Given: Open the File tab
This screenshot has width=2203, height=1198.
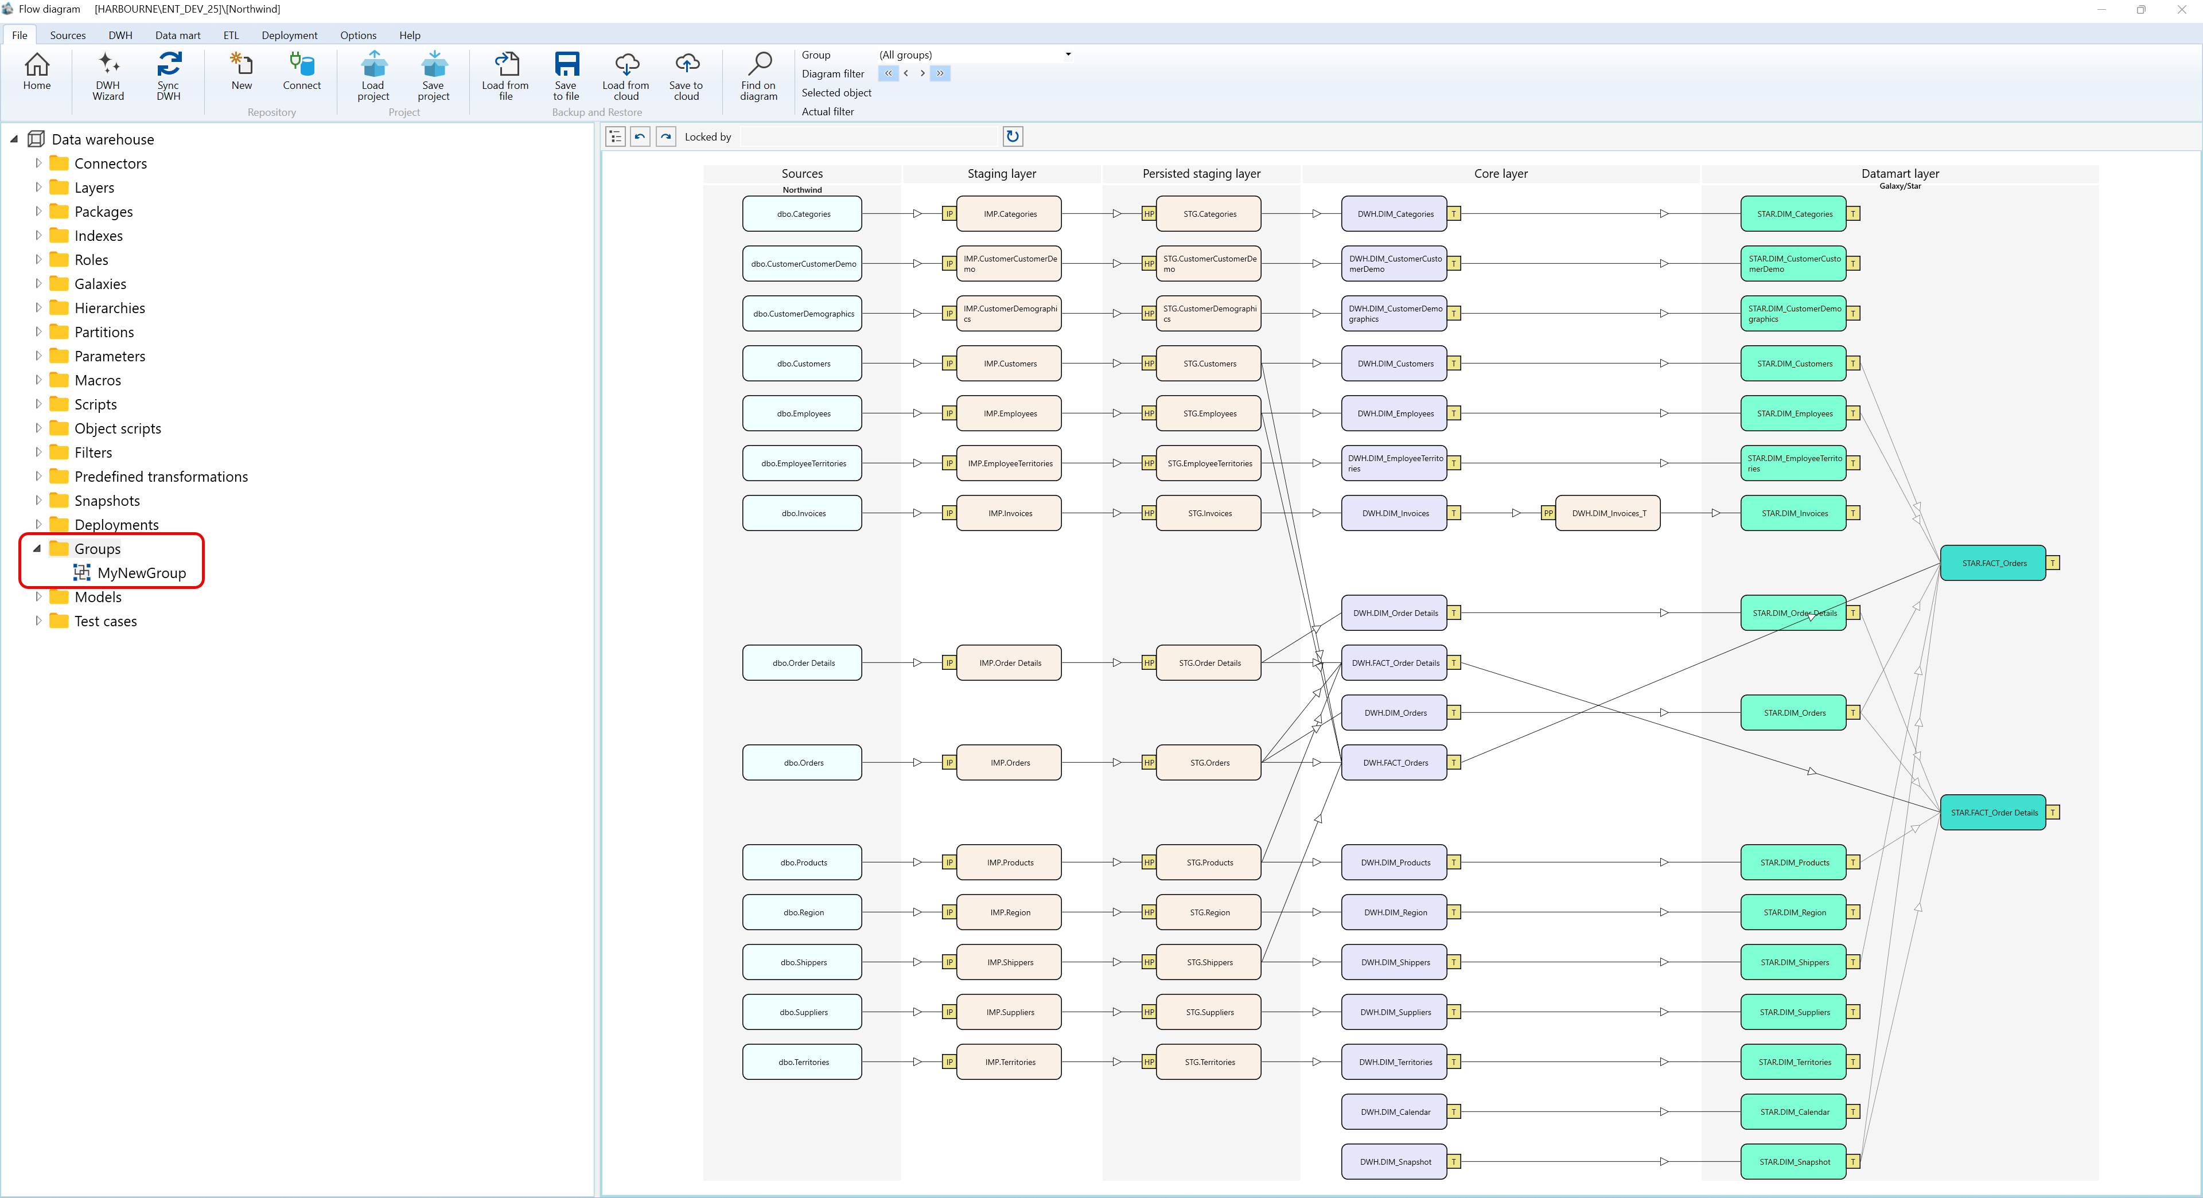Looking at the screenshot, I should pos(20,35).
